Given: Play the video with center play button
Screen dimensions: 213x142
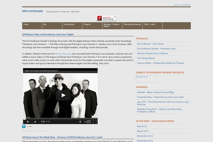Looking at the screenshot, I should click(63, 95).
